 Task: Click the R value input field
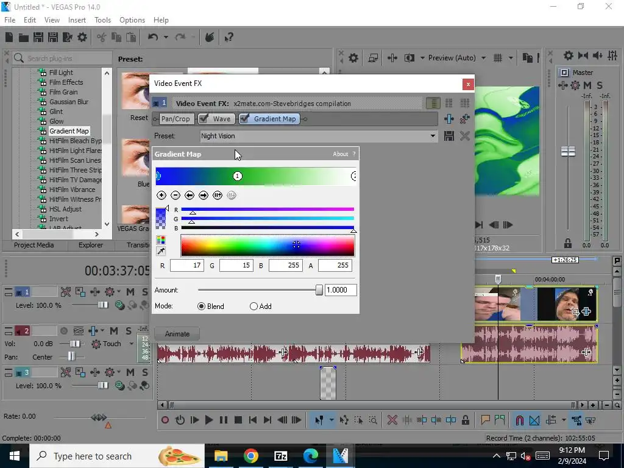tap(186, 266)
